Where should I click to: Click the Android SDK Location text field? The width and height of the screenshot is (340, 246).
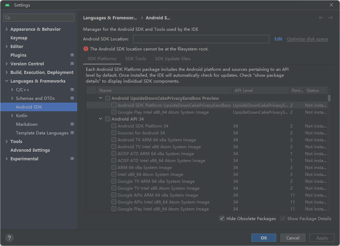pyautogui.click(x=201, y=39)
